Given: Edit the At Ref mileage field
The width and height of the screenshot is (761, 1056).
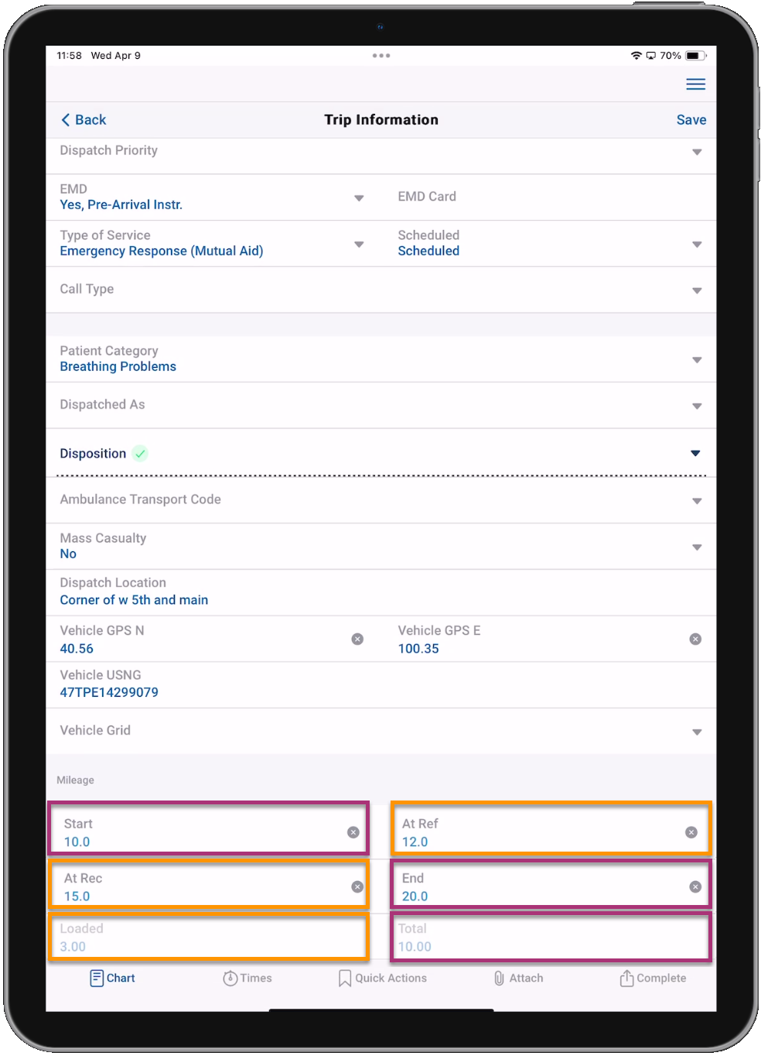Looking at the screenshot, I should point(551,828).
